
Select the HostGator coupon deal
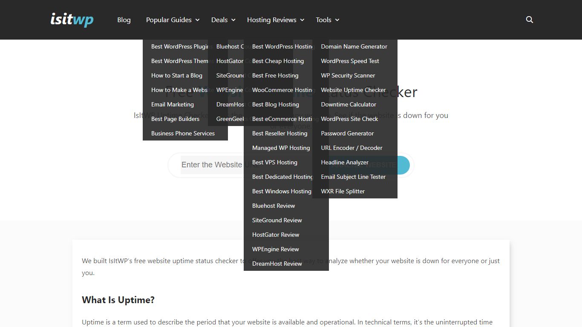click(x=230, y=61)
